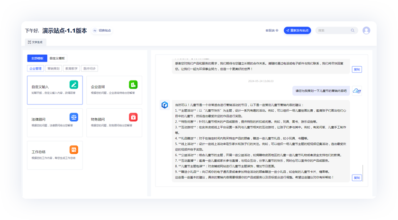Viewport: 398px width, 220px height.
Task: Click the cloud logo avatar beside the user message
Action: 357,91
